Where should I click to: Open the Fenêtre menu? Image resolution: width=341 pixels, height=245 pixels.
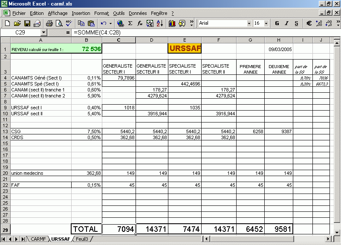(x=159, y=13)
